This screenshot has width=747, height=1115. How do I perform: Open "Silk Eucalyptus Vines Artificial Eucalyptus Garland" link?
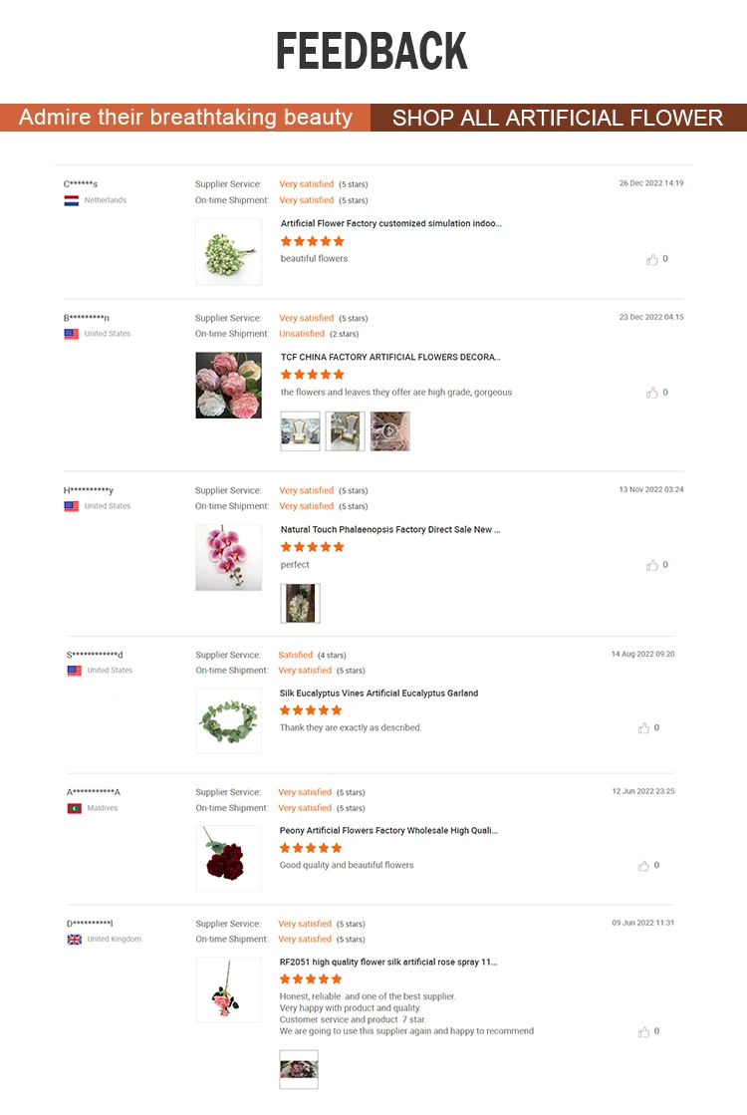pos(378,694)
